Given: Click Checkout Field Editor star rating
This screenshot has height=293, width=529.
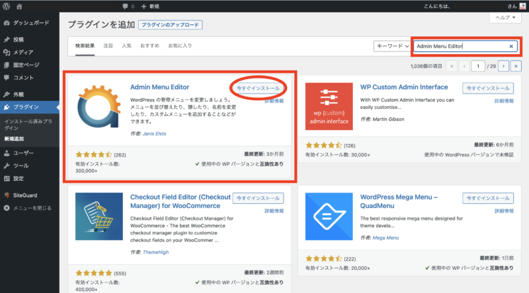Looking at the screenshot, I should (93, 273).
